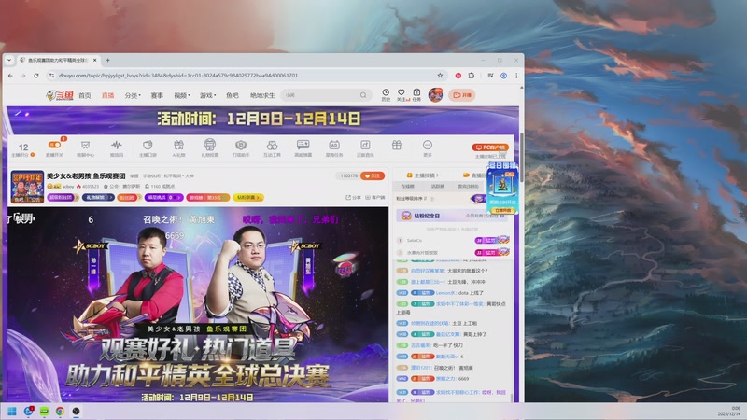The image size is (747, 420).
Task: Open the Windows Start menu
Action: click(x=12, y=411)
